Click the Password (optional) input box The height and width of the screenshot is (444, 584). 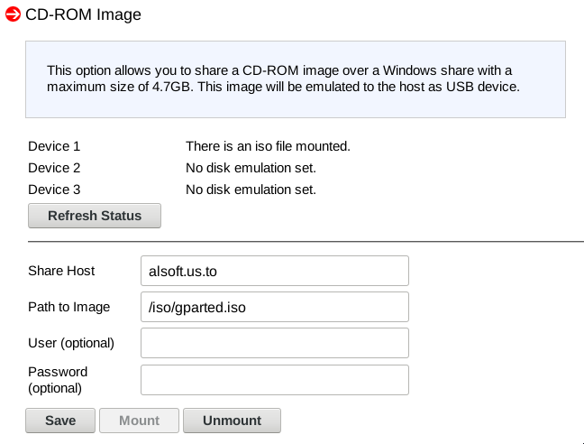pos(274,380)
